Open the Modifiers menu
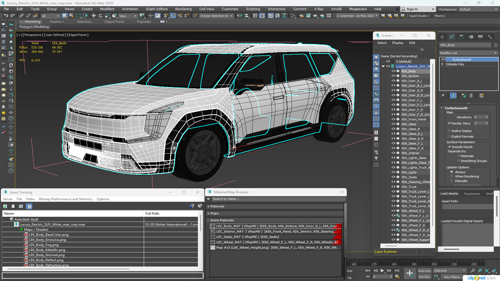 coord(107,9)
